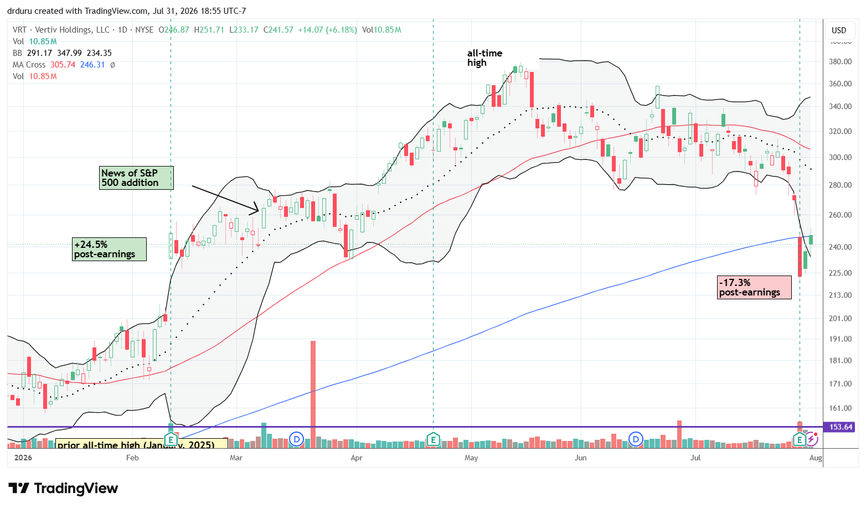Click the purple lightning bolt event icon
The height and width of the screenshot is (509, 866).
point(812,440)
